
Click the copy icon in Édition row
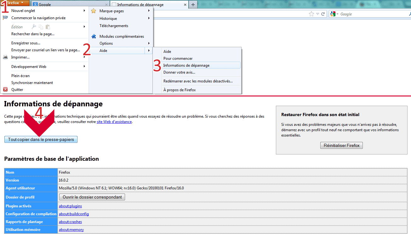pyautogui.click(x=41, y=27)
